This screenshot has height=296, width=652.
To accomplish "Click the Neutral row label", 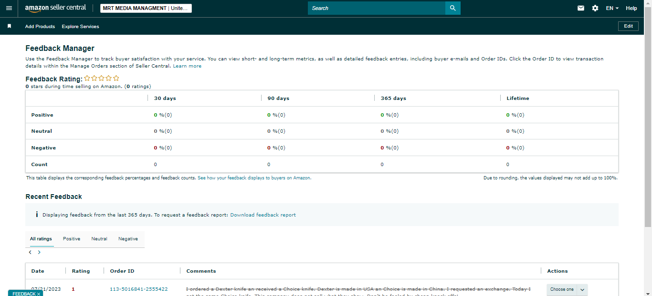I will pyautogui.click(x=42, y=131).
